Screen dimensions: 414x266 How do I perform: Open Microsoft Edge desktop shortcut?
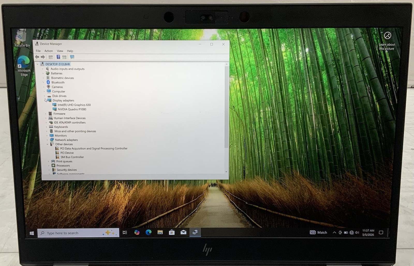pyautogui.click(x=24, y=66)
